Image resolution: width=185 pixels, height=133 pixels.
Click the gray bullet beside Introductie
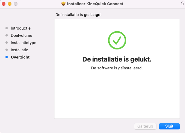(x=7, y=28)
